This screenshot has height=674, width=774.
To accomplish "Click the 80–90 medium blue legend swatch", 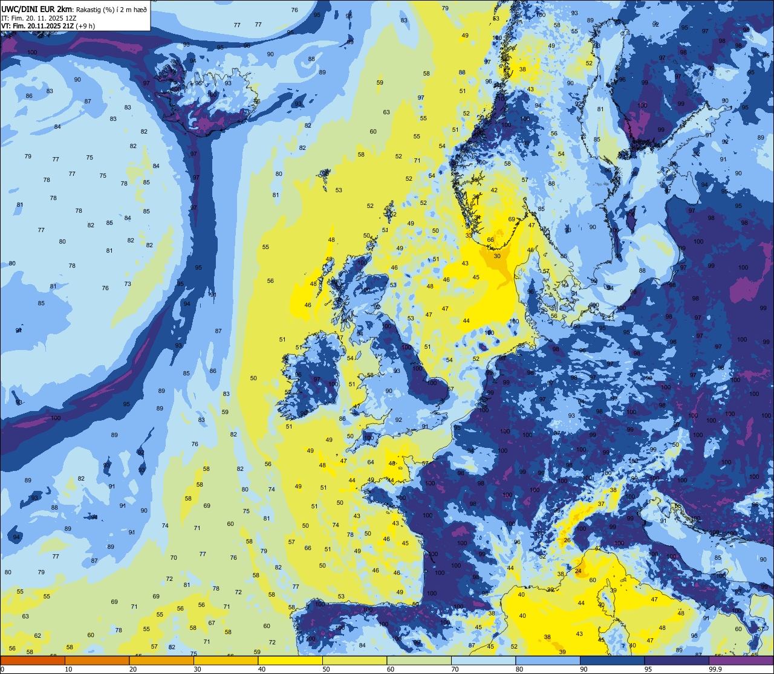I will [x=548, y=660].
